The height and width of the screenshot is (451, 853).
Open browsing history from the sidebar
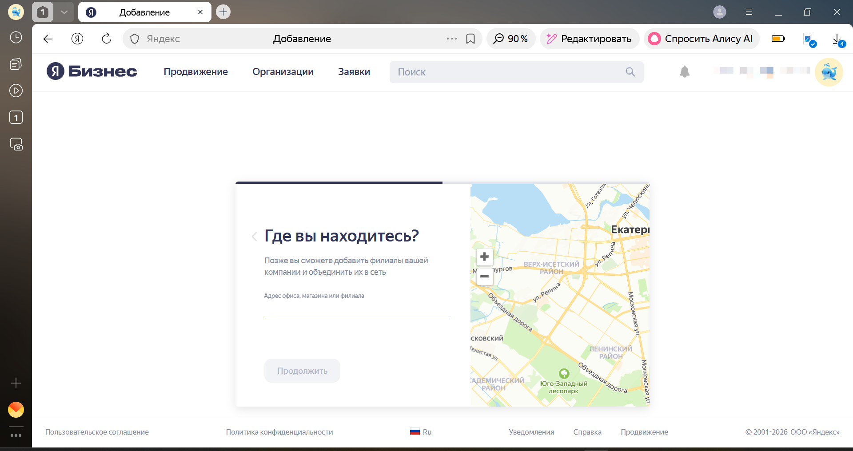pyautogui.click(x=16, y=37)
